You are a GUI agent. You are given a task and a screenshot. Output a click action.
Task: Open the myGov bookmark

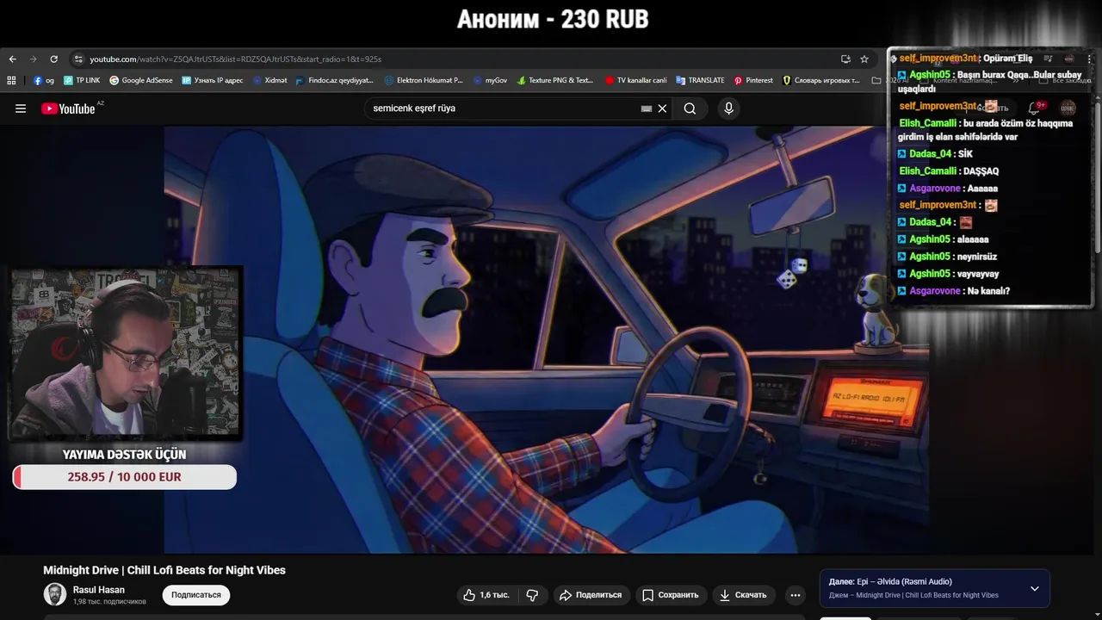coord(491,80)
